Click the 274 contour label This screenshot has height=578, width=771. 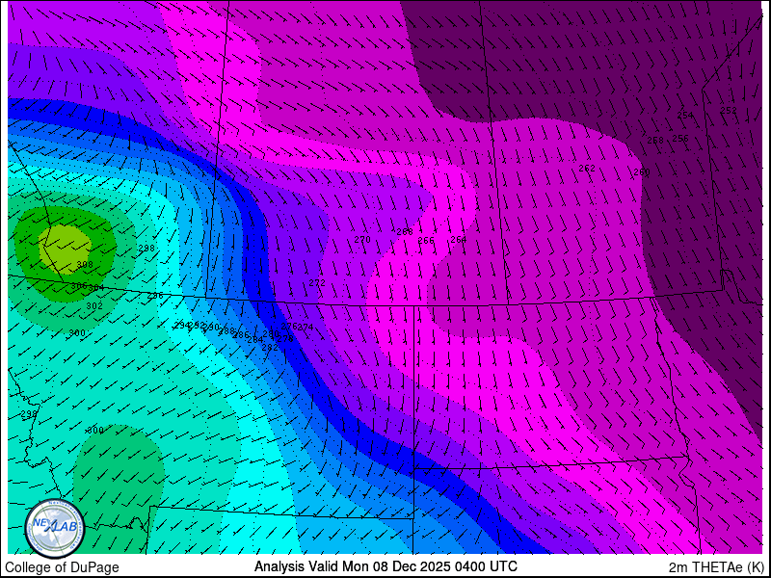coord(306,327)
